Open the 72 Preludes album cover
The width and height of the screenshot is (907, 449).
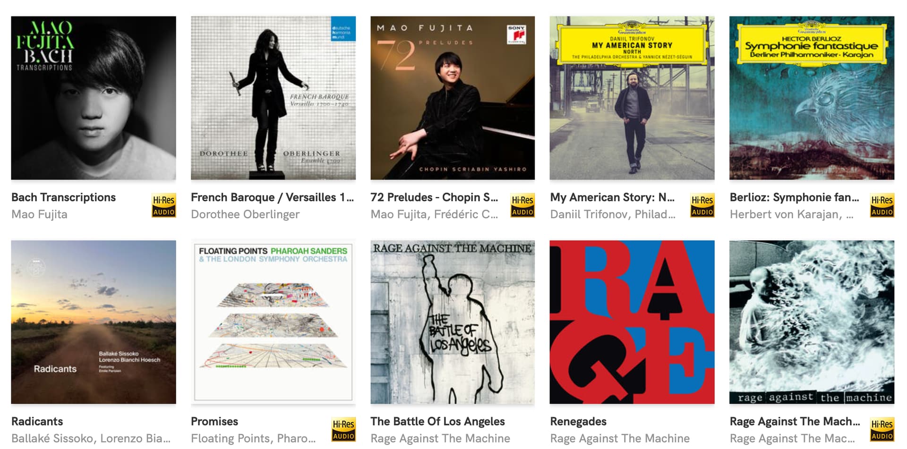click(x=453, y=98)
